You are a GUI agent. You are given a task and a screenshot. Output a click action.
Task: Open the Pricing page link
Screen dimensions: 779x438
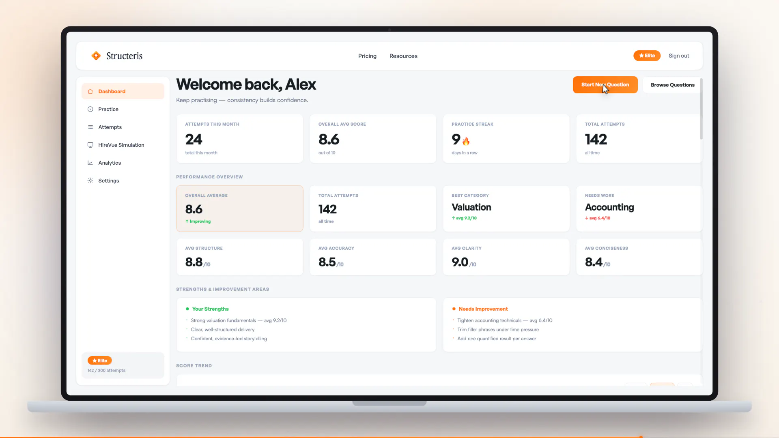click(x=367, y=56)
